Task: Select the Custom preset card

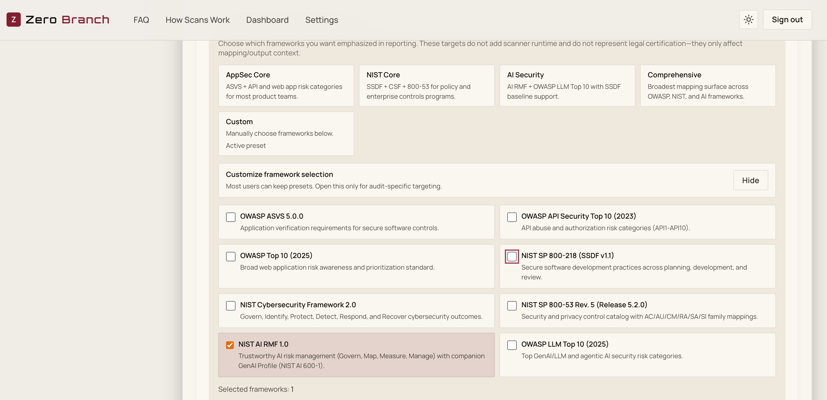Action: tap(286, 133)
